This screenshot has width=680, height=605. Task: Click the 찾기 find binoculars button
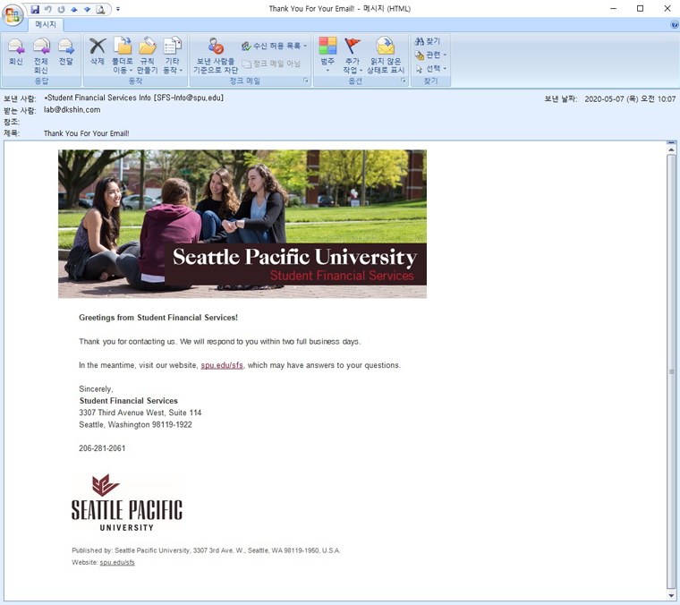(428, 41)
